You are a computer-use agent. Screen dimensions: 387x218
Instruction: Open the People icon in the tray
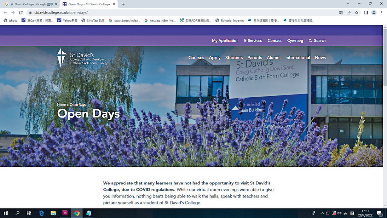point(313,213)
